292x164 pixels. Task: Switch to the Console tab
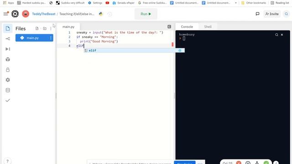click(187, 26)
